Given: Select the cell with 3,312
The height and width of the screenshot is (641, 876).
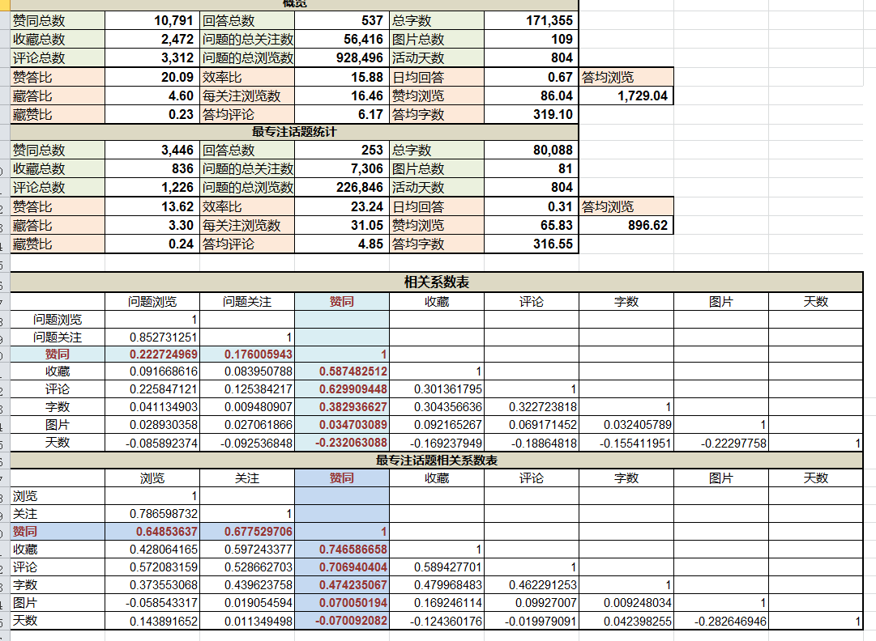Looking at the screenshot, I should 152,58.
